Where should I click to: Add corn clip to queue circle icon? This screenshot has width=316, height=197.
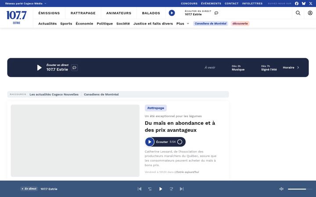point(180,142)
